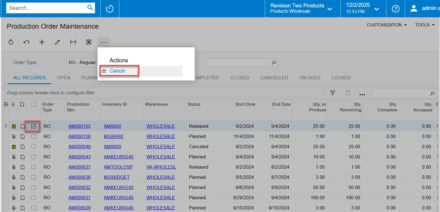Click the admin user profile icon
440x212 pixels.
414,9
